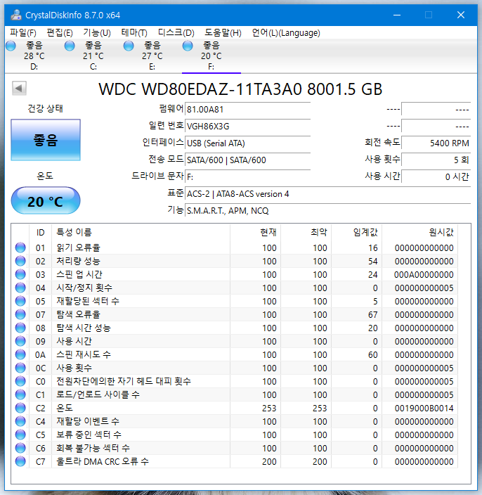Viewport: 482px width, 495px height.
Task: Click the standard field ACS-2 | ATA8-ACS version 4
Action: click(x=327, y=193)
